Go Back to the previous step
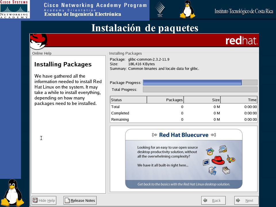 (213, 200)
